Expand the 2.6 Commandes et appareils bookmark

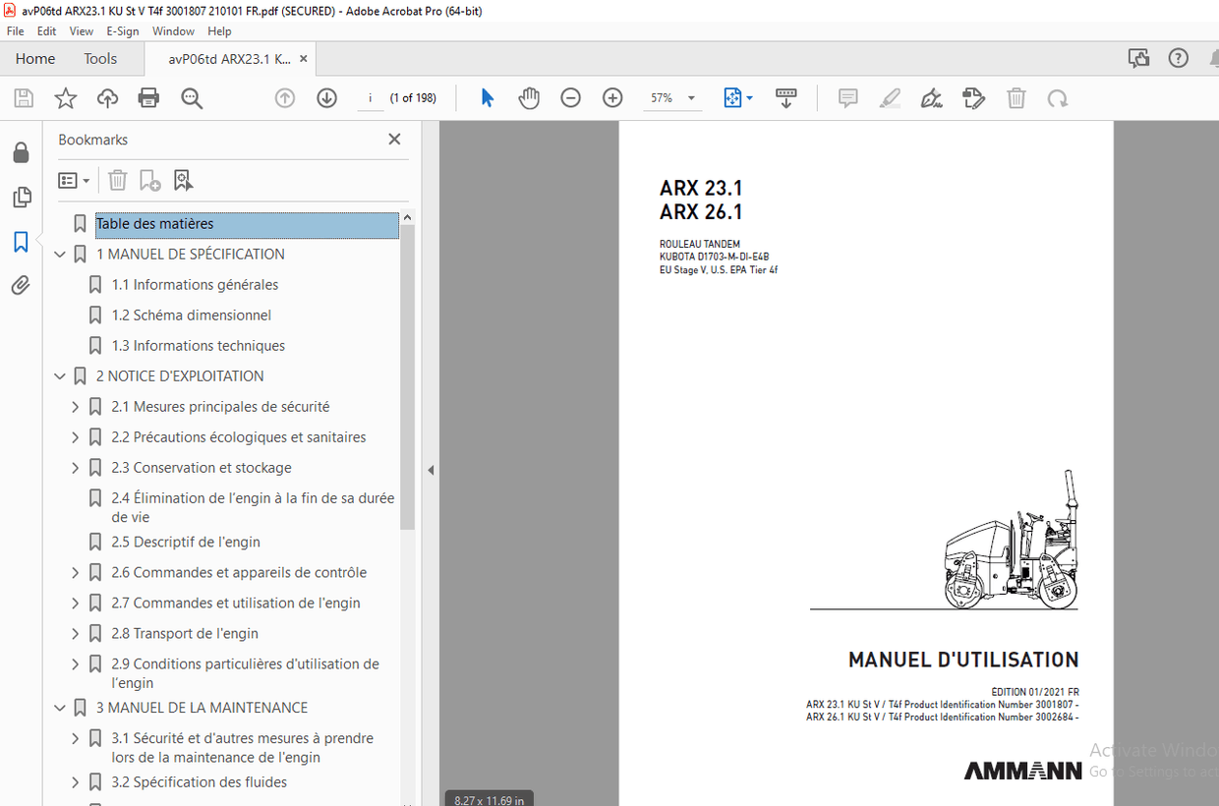point(75,572)
